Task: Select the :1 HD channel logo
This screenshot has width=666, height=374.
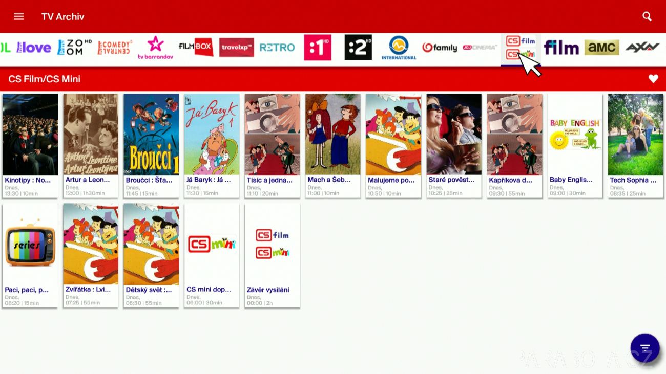Action: 318,48
